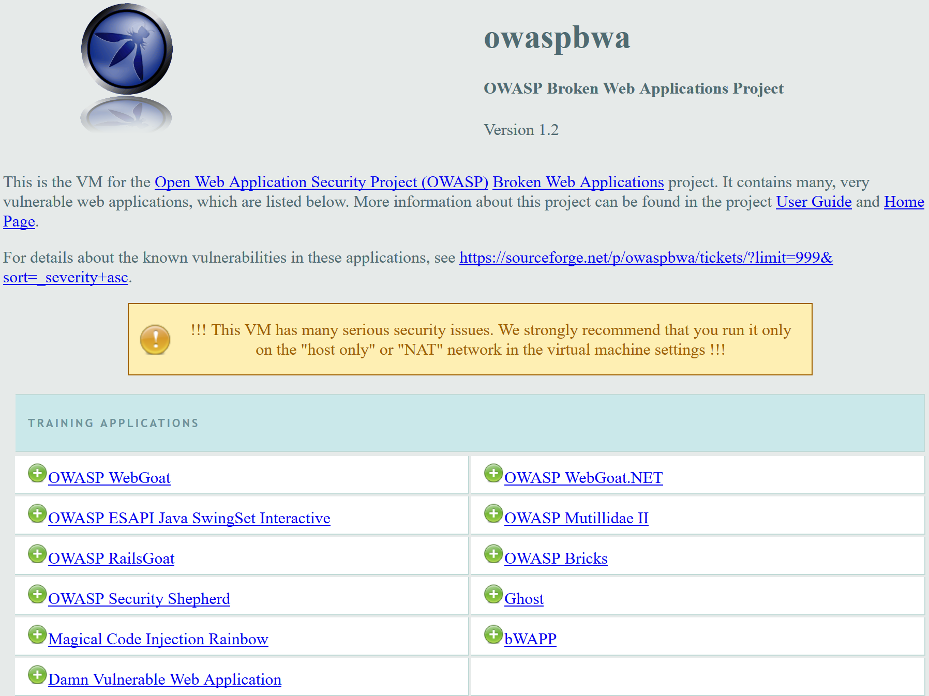Screen dimensions: 929x696
Task: Open the OWASP RailsGoat link
Action: pyautogui.click(x=111, y=558)
